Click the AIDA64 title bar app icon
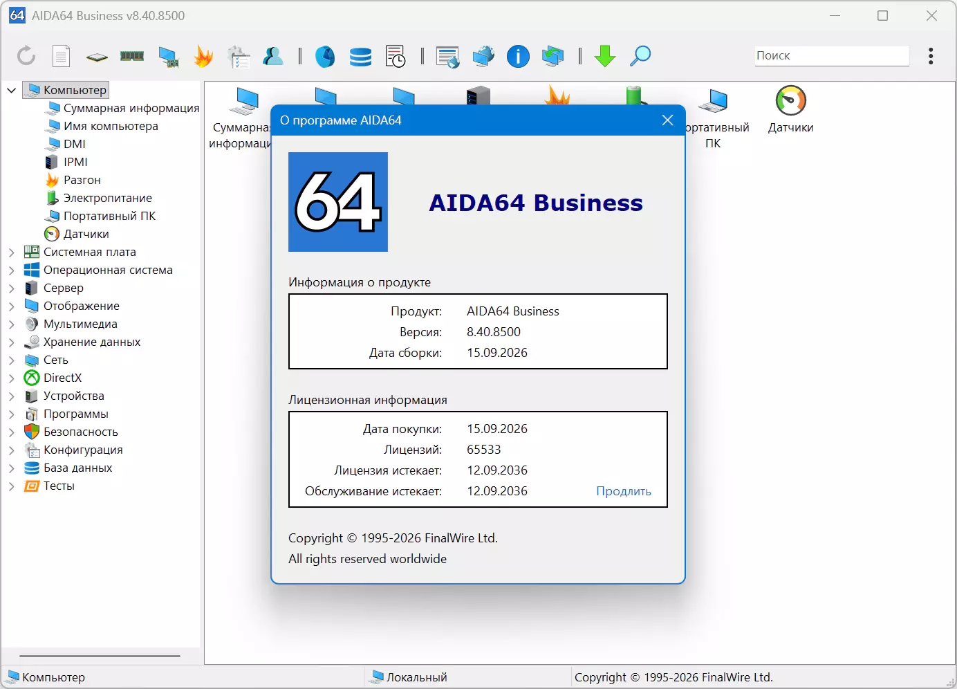The width and height of the screenshot is (957, 689). click(17, 15)
